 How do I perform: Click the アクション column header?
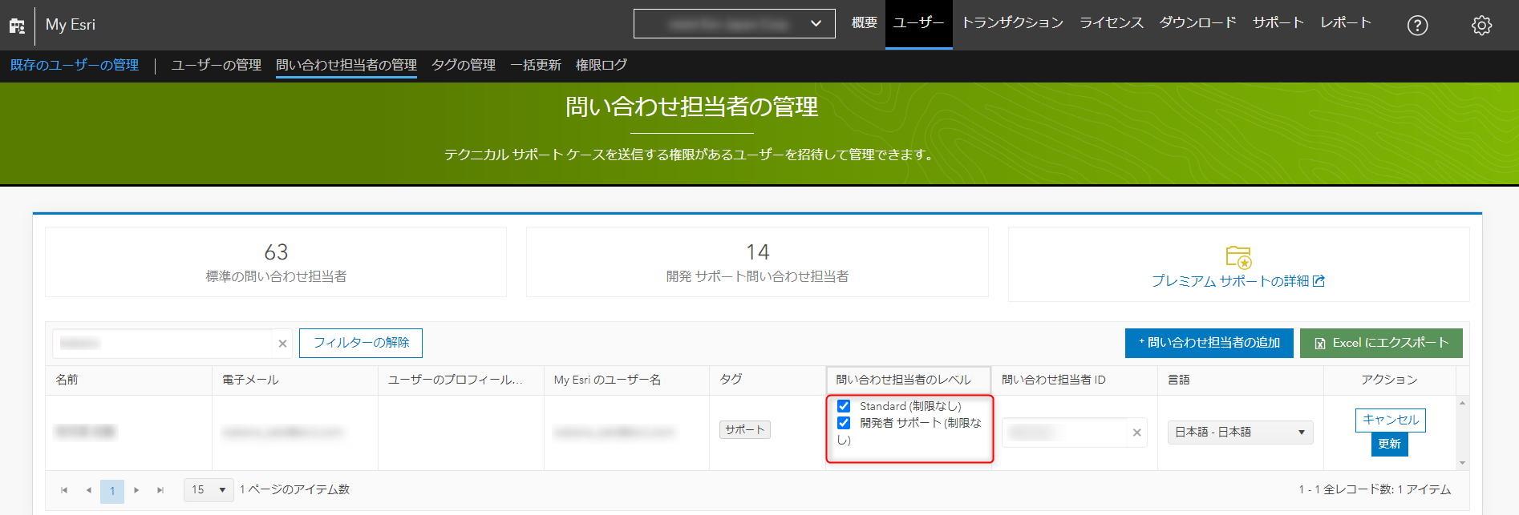click(1389, 380)
